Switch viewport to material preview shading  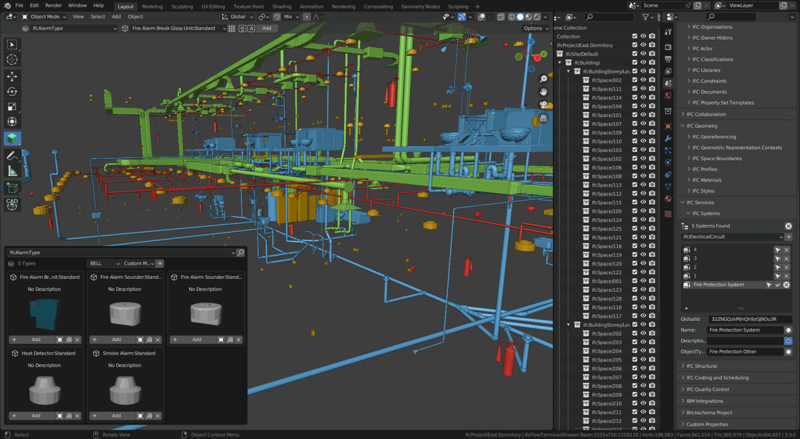(529, 17)
